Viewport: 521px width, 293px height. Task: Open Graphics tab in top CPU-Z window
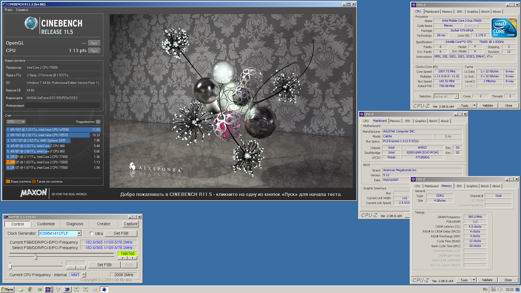pyautogui.click(x=472, y=12)
